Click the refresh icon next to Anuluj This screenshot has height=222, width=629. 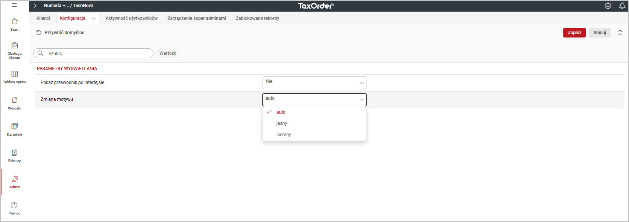(620, 33)
